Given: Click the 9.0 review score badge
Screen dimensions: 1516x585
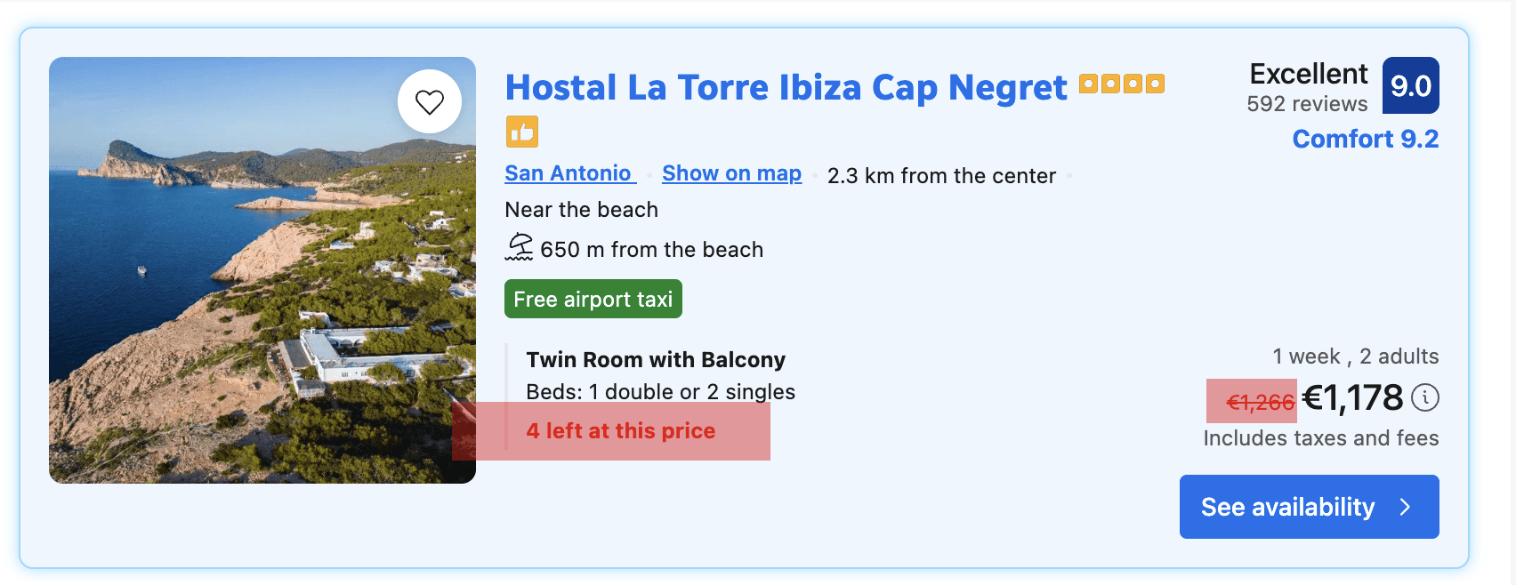Looking at the screenshot, I should (x=1413, y=85).
